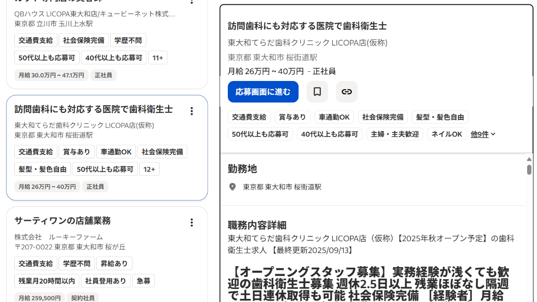This screenshot has height=302, width=537.
Task: Show more tags via 12+ chip
Action: pyautogui.click(x=149, y=169)
